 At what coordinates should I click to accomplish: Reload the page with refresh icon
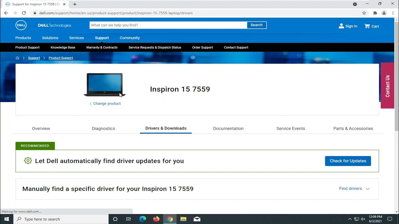(x=24, y=13)
